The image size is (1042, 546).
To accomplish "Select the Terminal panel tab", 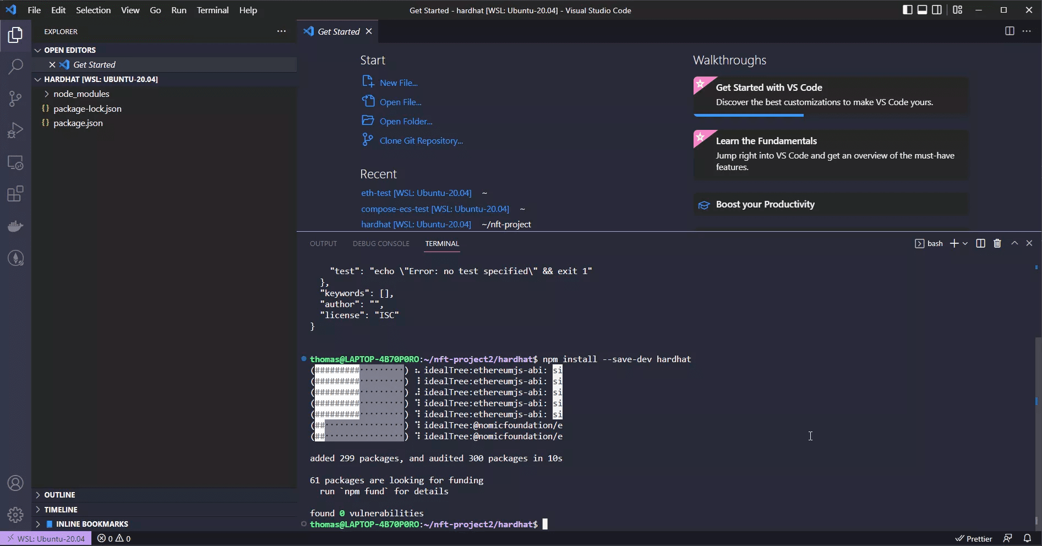I will point(442,243).
